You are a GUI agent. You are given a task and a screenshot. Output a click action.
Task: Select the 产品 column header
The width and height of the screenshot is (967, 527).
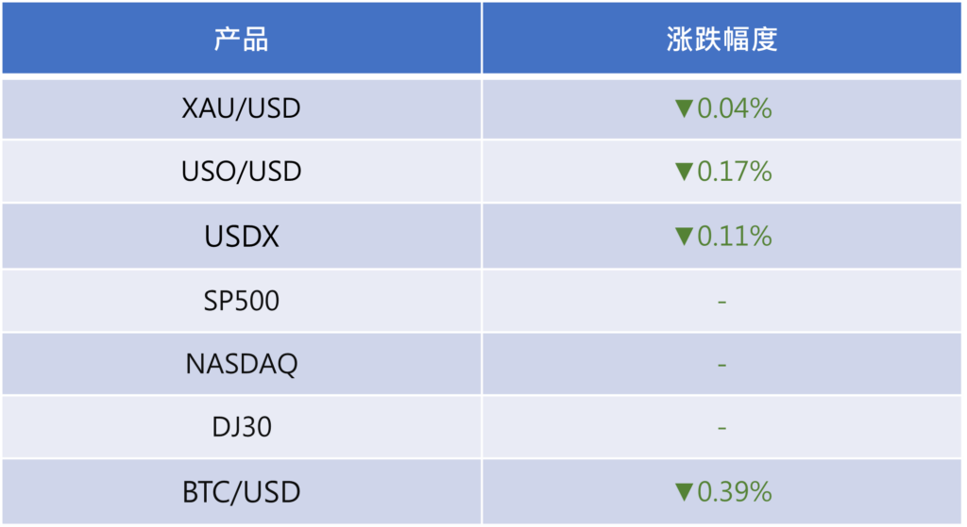pos(241,40)
